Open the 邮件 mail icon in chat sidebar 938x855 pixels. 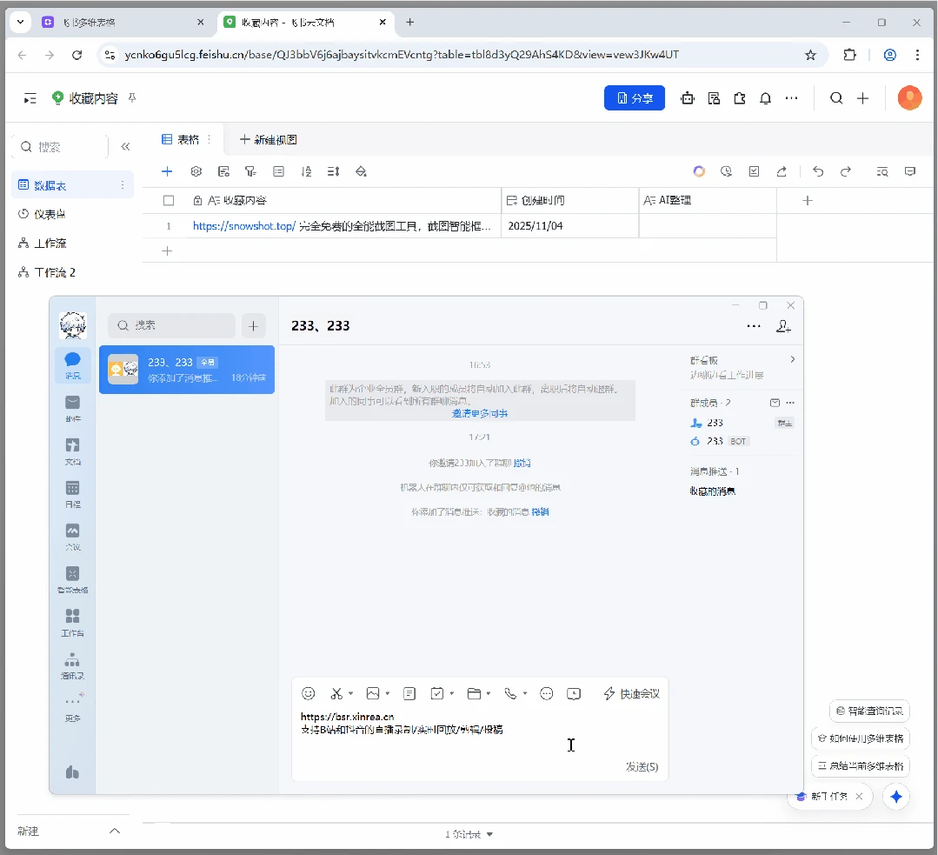tap(72, 408)
